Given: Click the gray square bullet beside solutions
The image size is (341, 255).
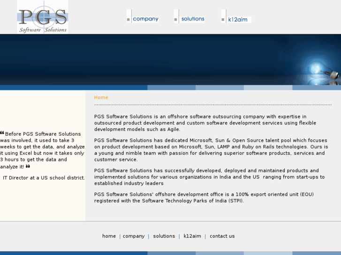Looking at the screenshot, I should pyautogui.click(x=175, y=20).
